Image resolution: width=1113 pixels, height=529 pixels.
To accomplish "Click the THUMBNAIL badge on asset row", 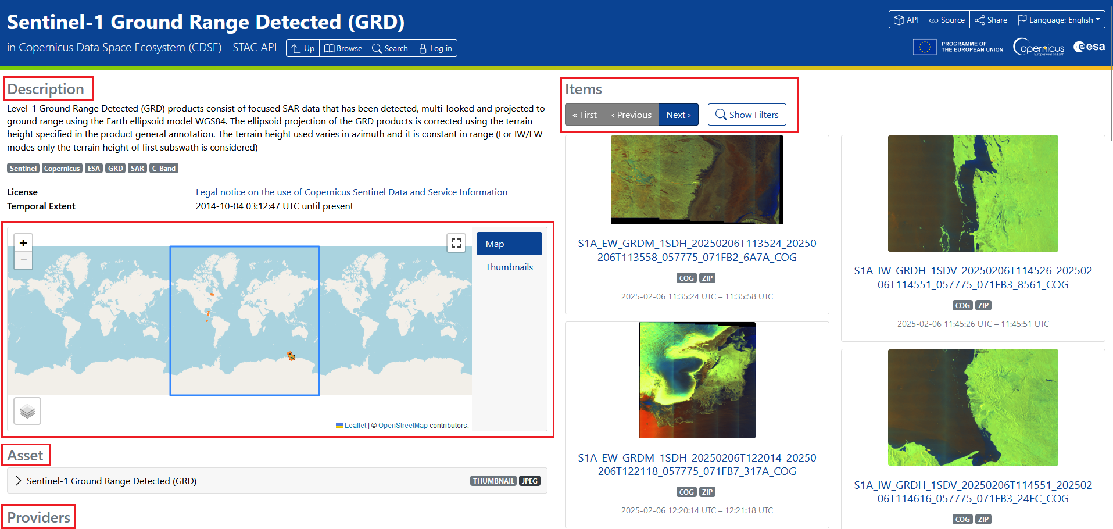I will click(493, 481).
